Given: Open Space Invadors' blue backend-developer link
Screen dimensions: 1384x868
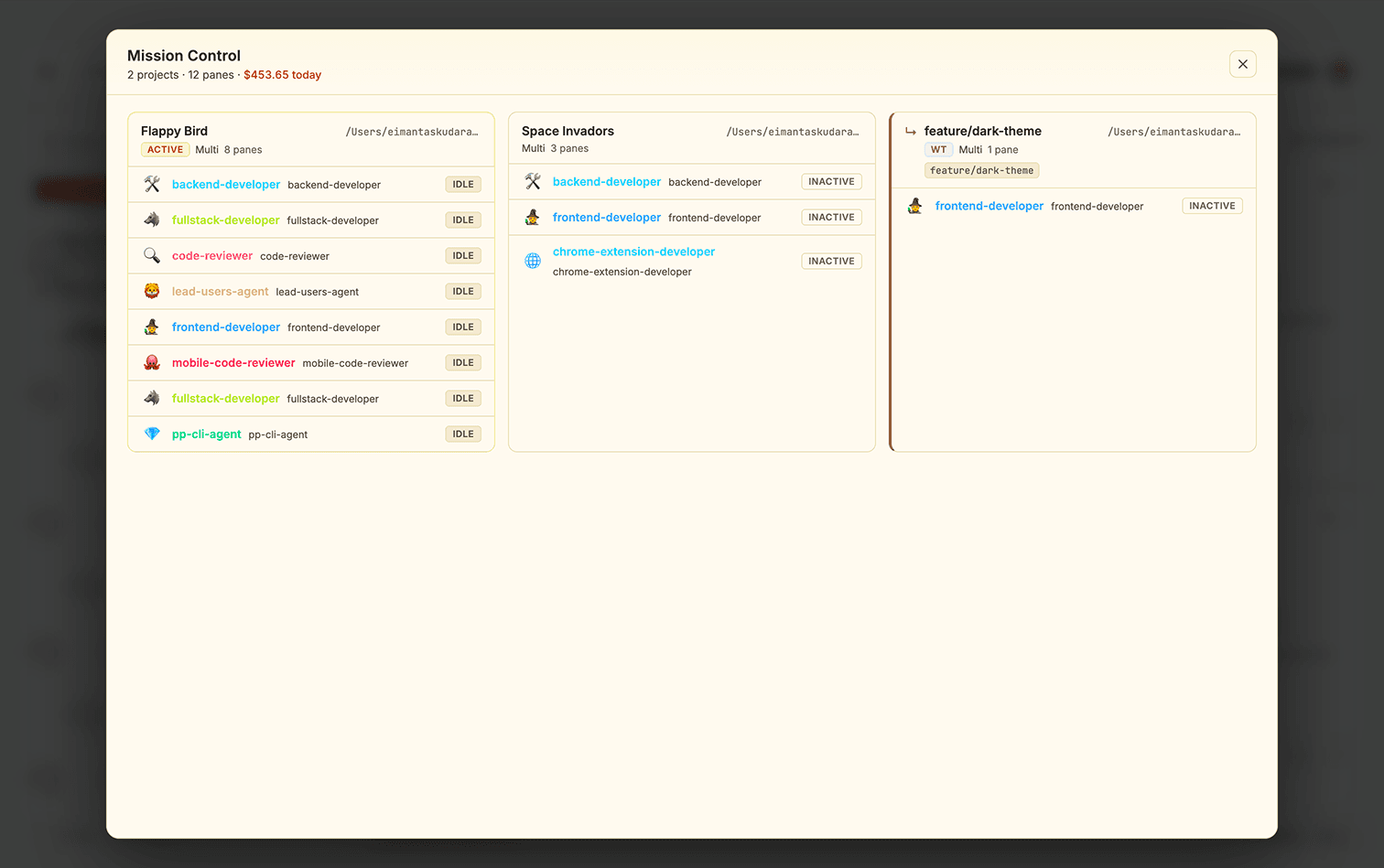Looking at the screenshot, I should [x=607, y=181].
